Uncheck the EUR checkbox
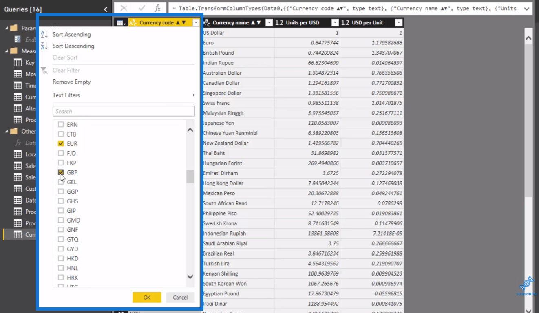This screenshot has width=539, height=313. click(61, 144)
